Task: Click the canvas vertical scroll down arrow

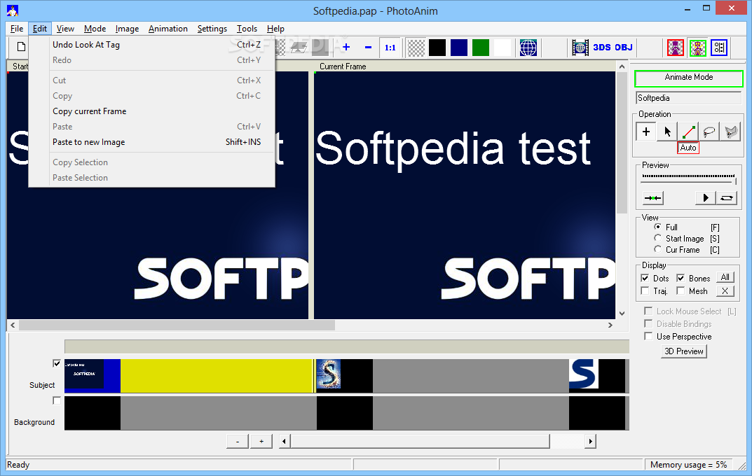Action: point(622,314)
